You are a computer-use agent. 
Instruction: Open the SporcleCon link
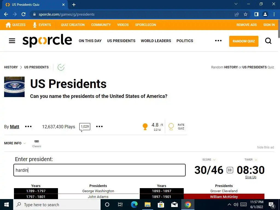click(x=145, y=25)
